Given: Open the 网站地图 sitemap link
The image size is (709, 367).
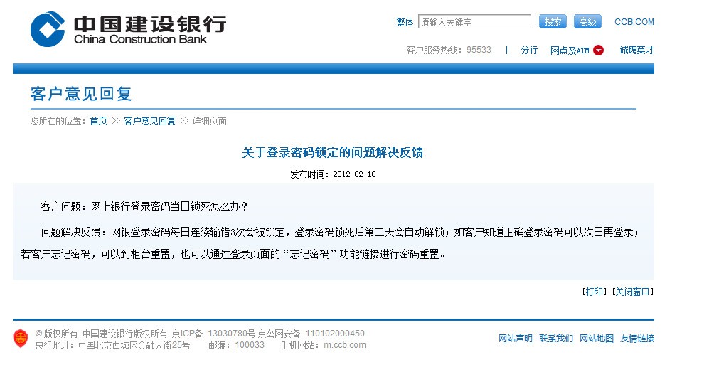Looking at the screenshot, I should click(x=597, y=339).
